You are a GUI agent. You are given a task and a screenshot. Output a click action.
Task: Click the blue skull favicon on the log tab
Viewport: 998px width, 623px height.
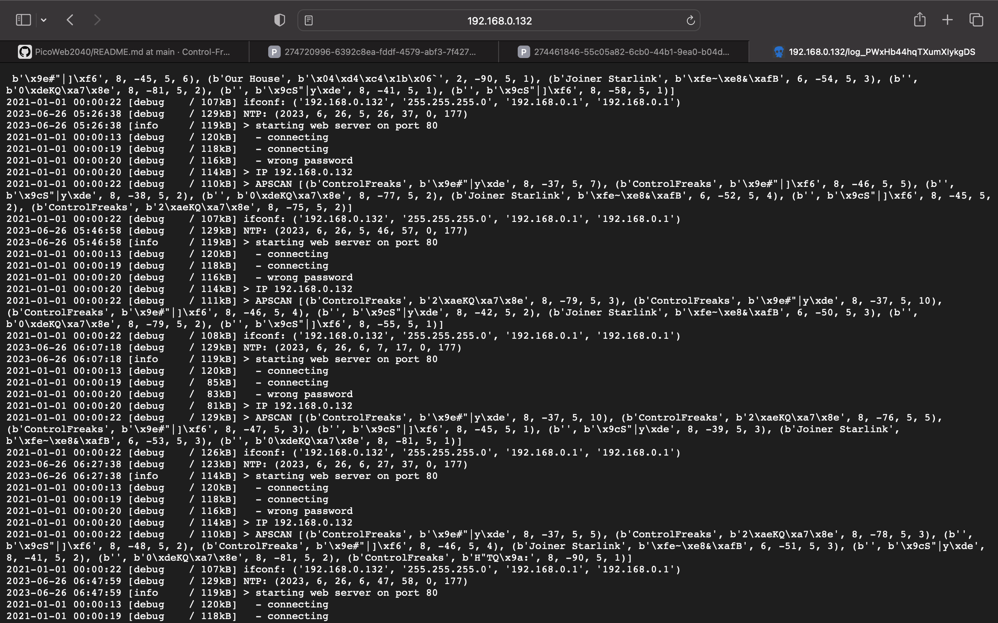point(779,51)
